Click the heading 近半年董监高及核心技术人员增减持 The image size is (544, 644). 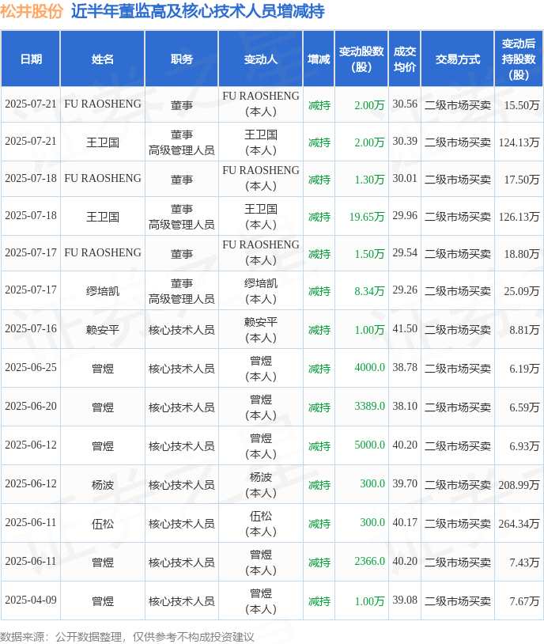click(198, 11)
